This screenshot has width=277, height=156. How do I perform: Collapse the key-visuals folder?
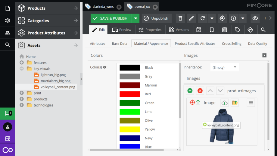tap(22, 69)
